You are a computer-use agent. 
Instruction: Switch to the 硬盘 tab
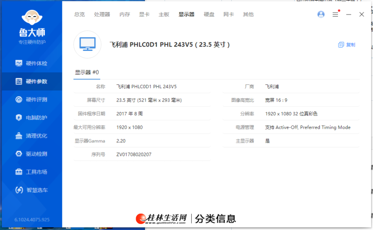click(x=209, y=14)
